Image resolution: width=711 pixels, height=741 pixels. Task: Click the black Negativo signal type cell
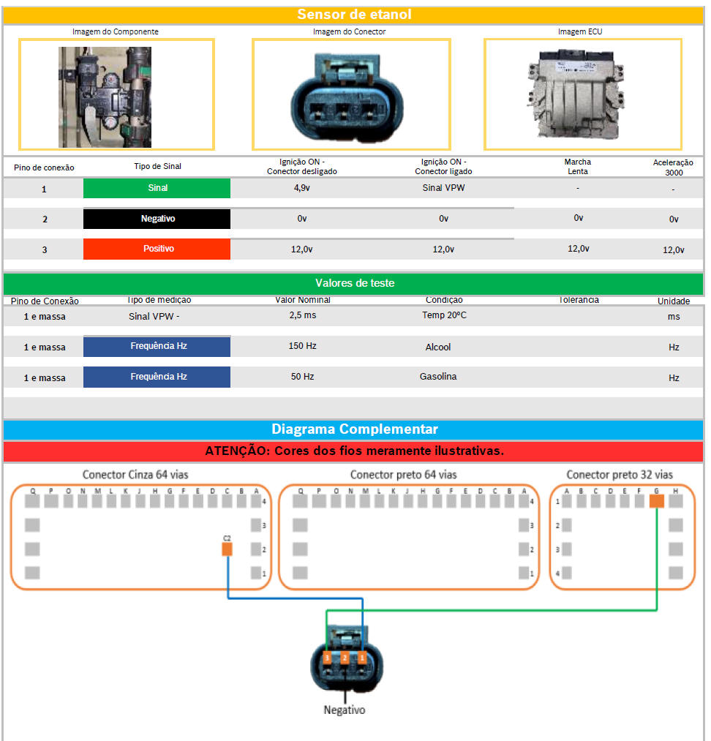click(157, 219)
